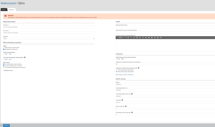
Task: Focus the Kulmien pyöristys field
Action: click(165, 109)
